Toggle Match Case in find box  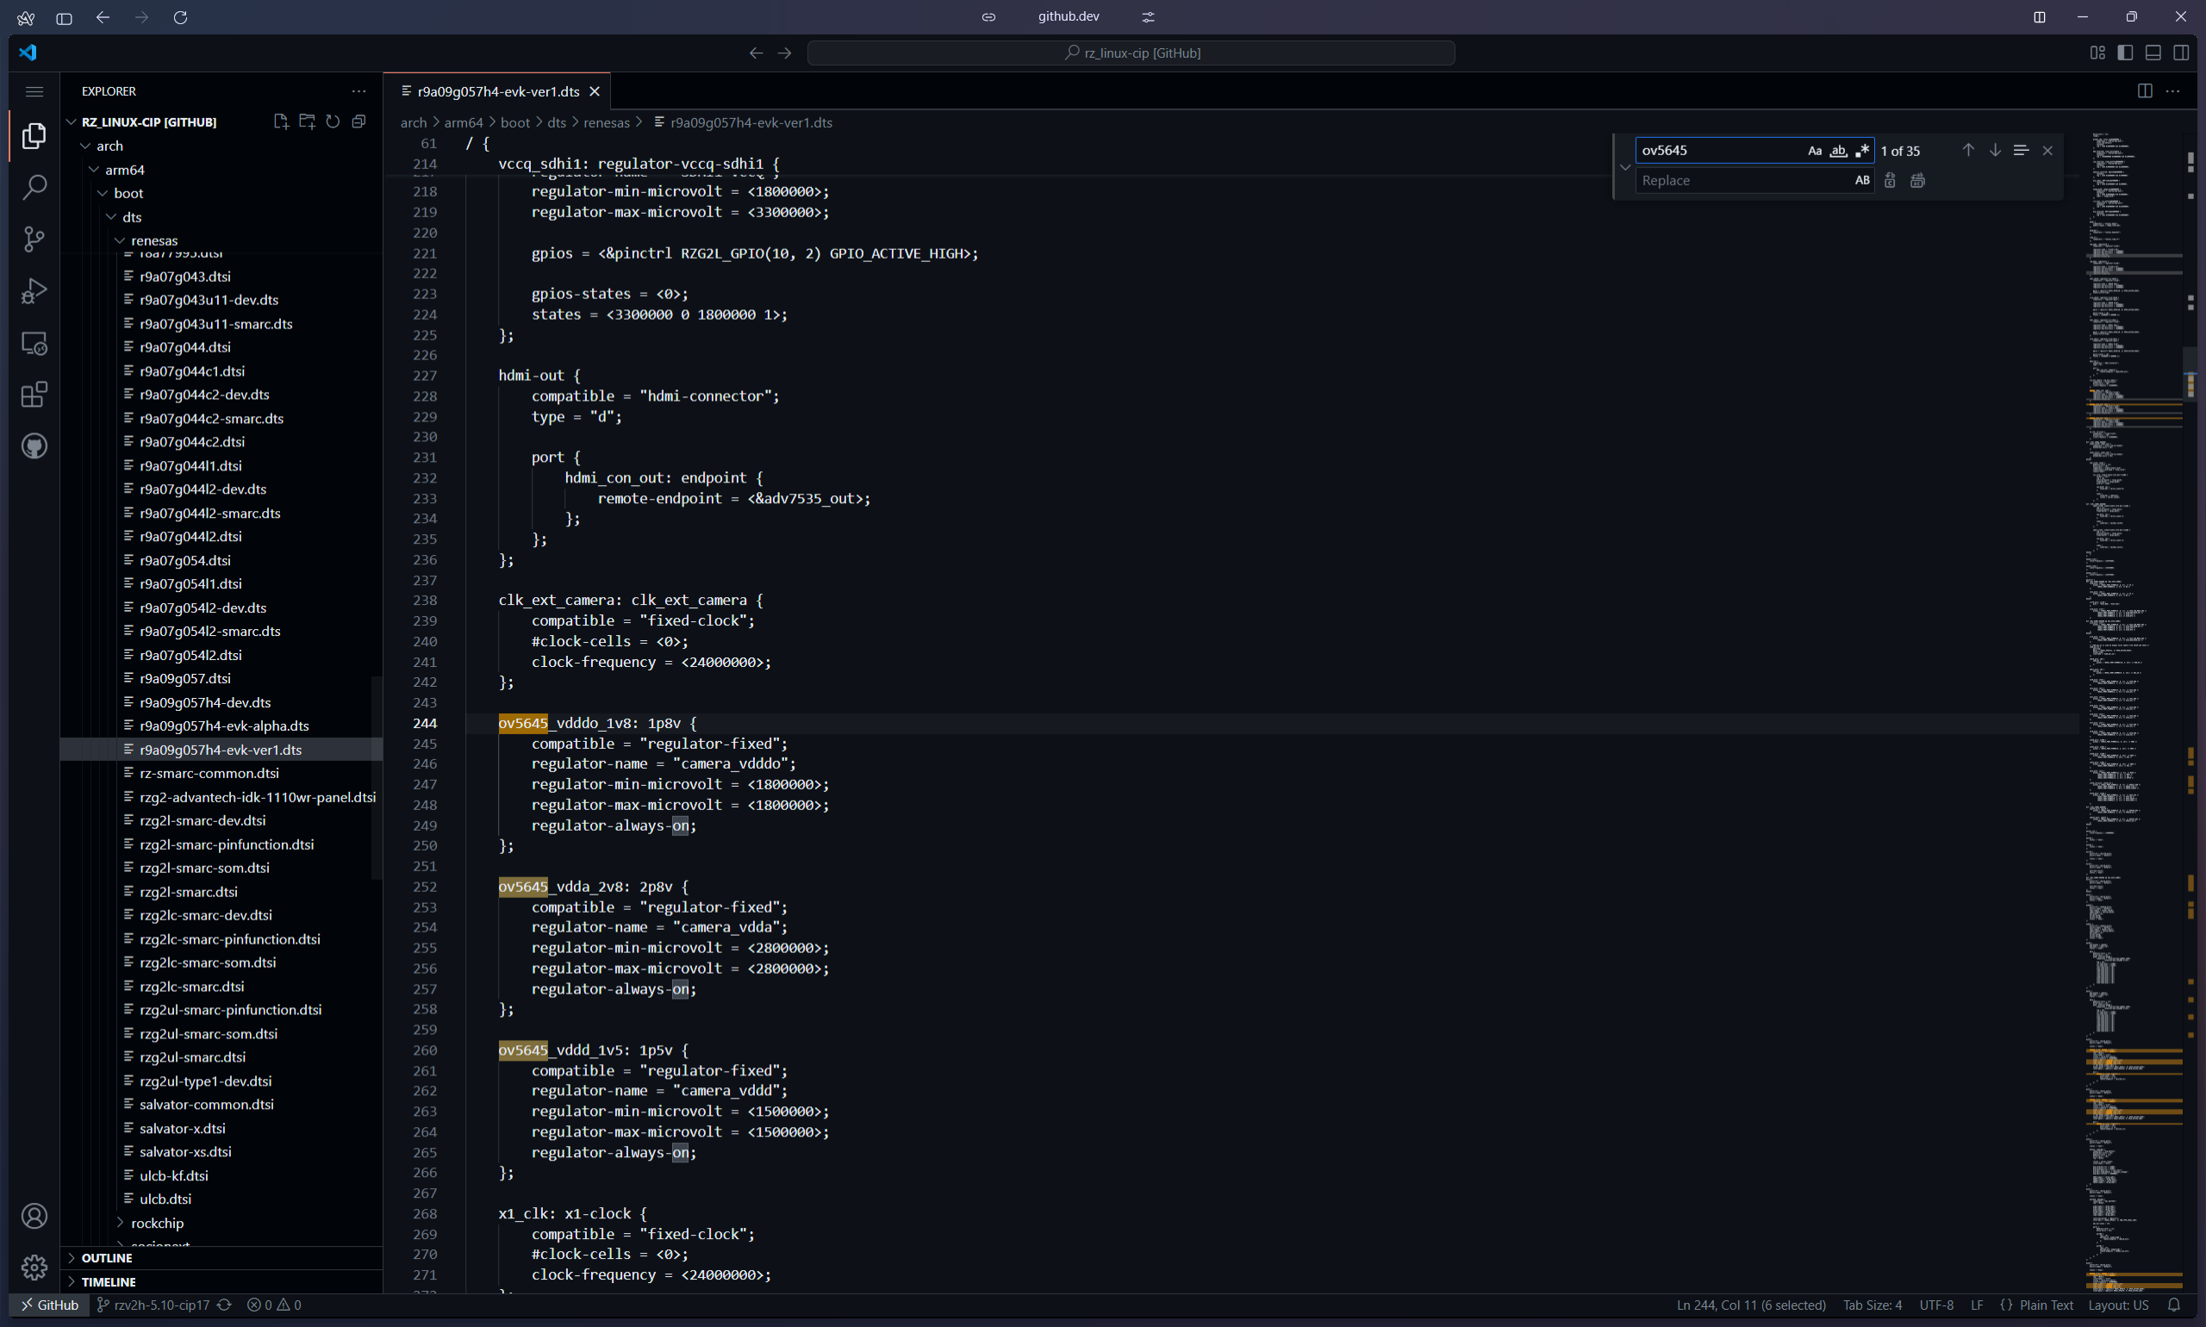tap(1814, 150)
